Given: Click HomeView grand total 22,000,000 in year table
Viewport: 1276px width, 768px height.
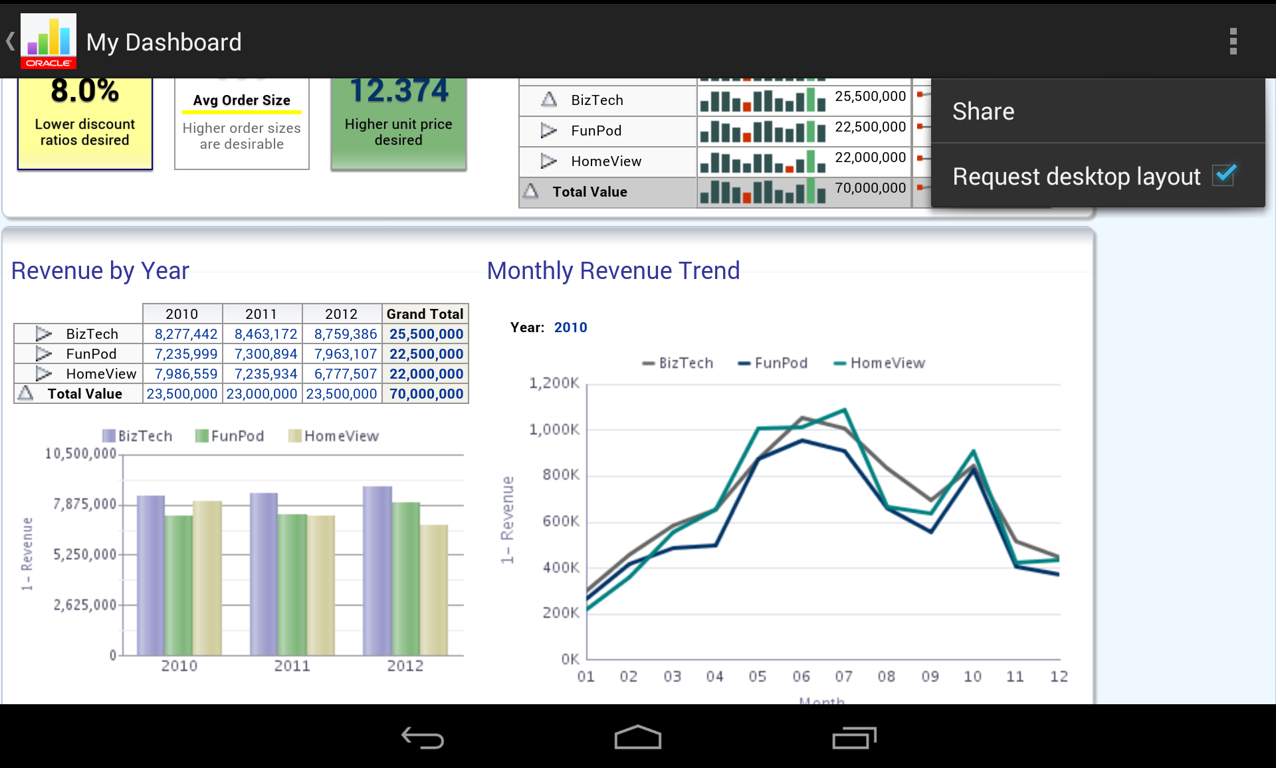Looking at the screenshot, I should (426, 373).
